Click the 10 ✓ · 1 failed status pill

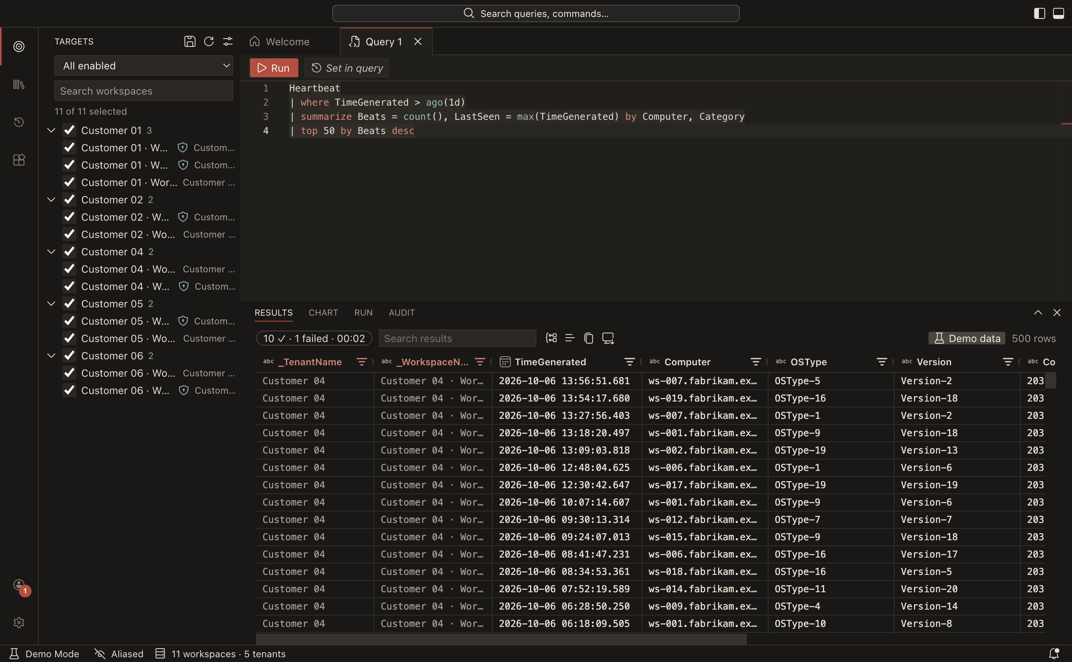pos(314,338)
